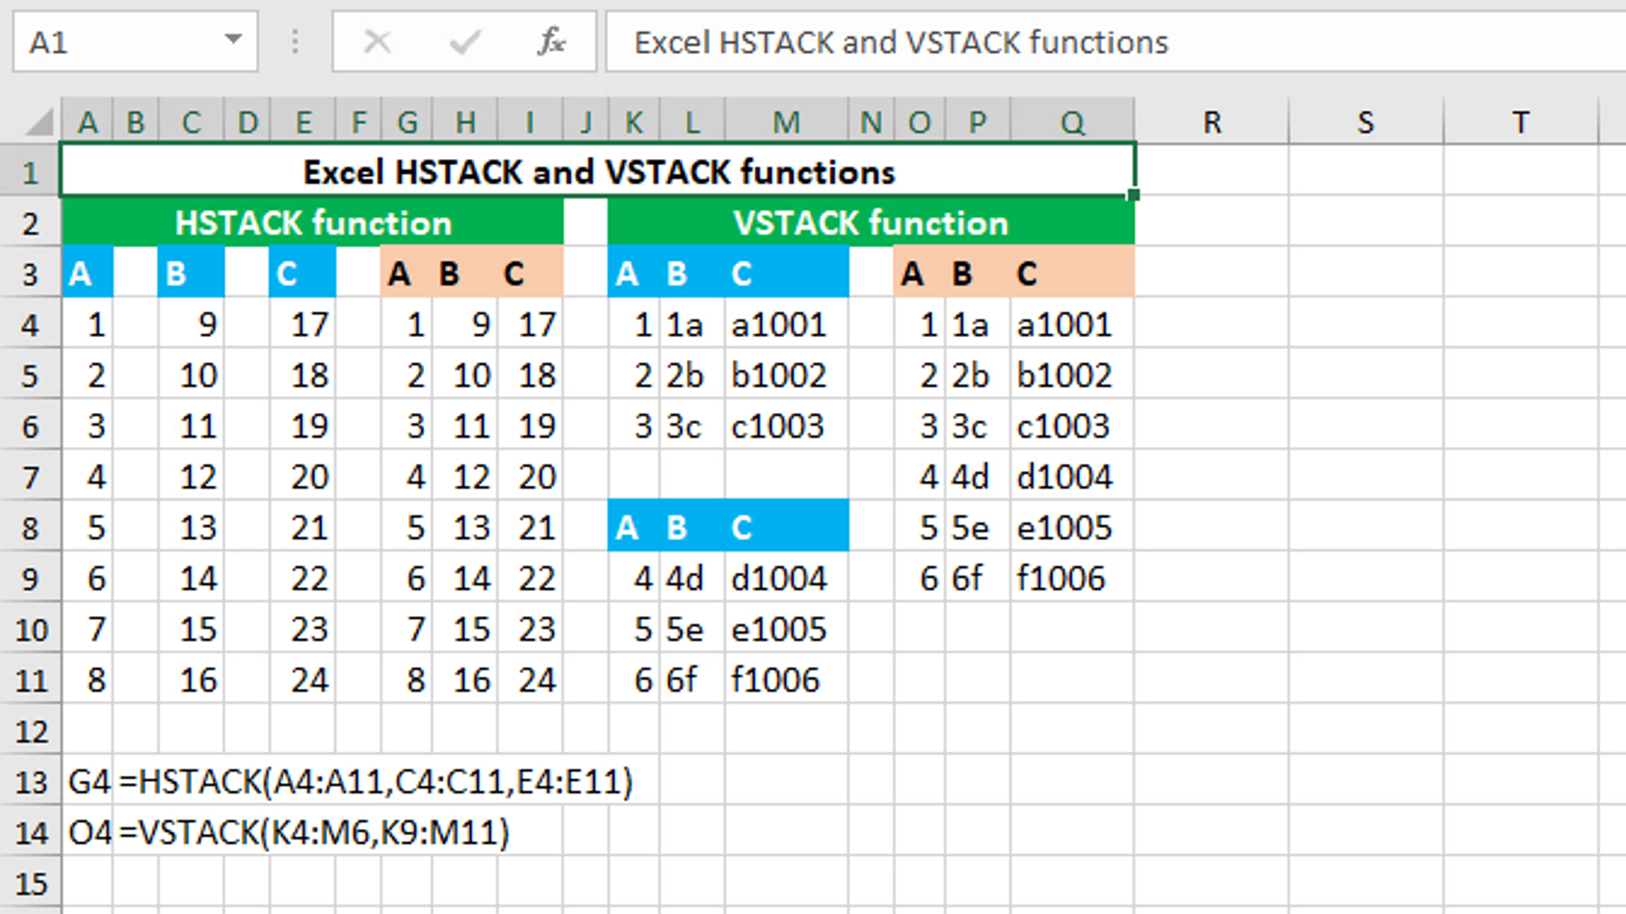Click the Cancel (X) formula bar icon

point(378,41)
